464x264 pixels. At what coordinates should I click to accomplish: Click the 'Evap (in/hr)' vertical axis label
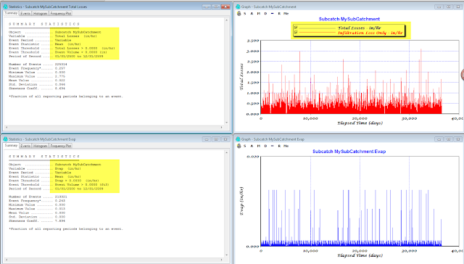click(241, 201)
